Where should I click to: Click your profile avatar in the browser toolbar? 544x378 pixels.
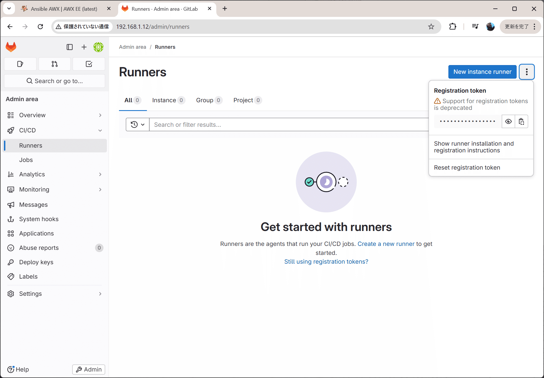[490, 26]
